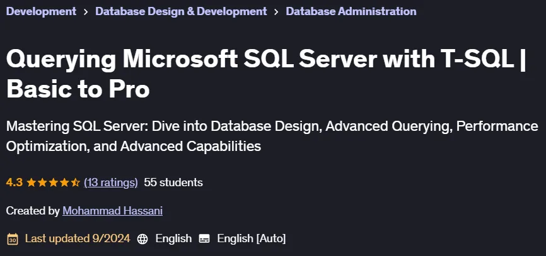
Task: Click the course title Querying Microsoft SQL Server
Action: pos(266,74)
